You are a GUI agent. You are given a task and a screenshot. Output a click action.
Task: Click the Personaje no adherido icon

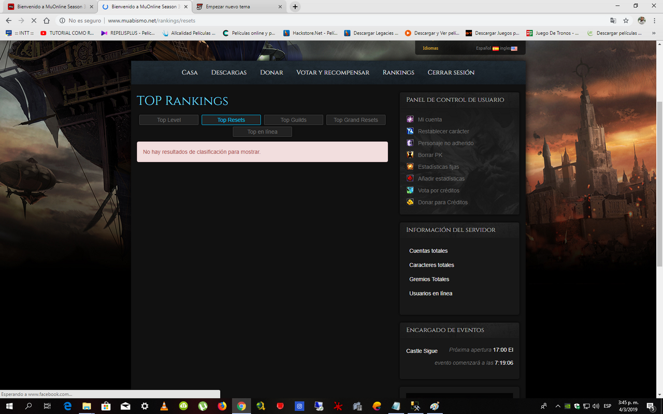[x=410, y=143]
